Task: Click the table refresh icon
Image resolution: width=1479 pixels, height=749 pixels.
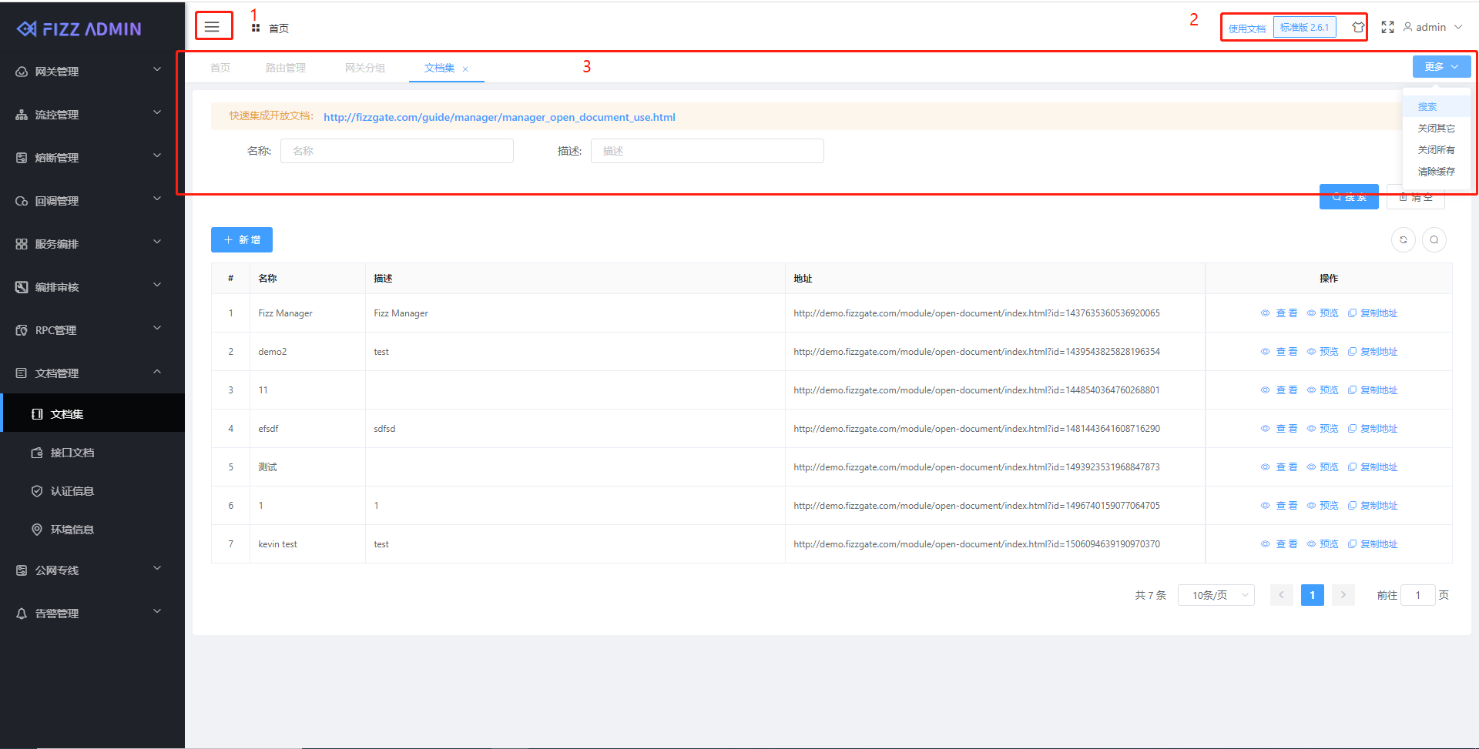Action: click(1403, 240)
